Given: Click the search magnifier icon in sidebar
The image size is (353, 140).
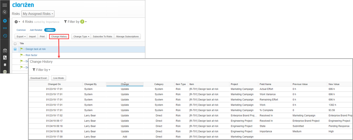Looking at the screenshot, I should tap(5, 12).
